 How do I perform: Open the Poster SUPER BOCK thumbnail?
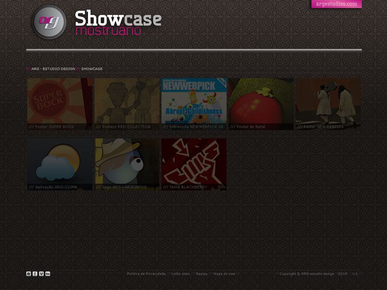[60, 104]
